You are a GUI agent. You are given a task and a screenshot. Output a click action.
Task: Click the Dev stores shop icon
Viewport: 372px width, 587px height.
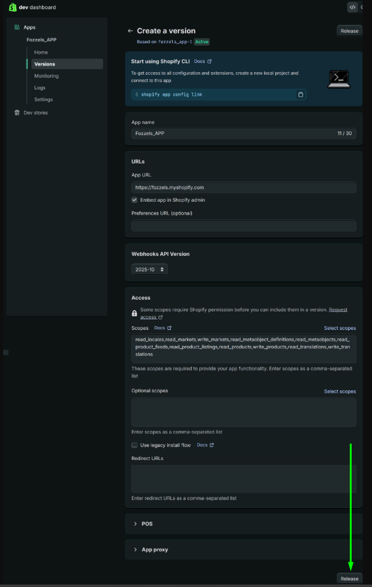(17, 113)
